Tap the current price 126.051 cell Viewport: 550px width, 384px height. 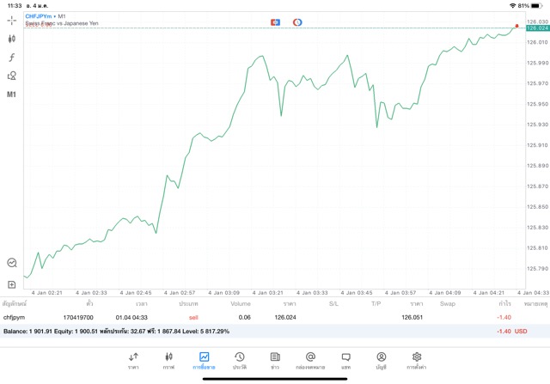tap(412, 317)
